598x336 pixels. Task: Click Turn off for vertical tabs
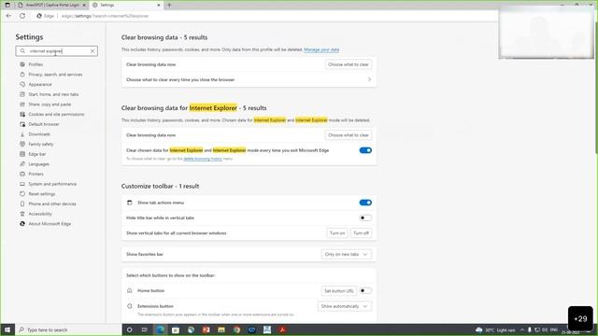pyautogui.click(x=361, y=232)
